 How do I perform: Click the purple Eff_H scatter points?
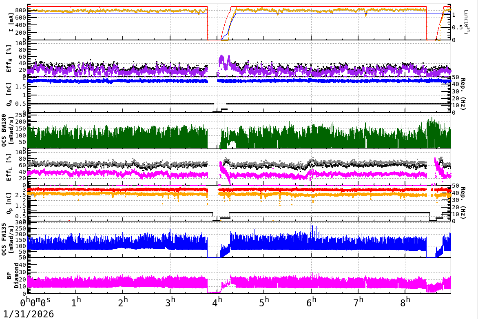(x=122, y=70)
